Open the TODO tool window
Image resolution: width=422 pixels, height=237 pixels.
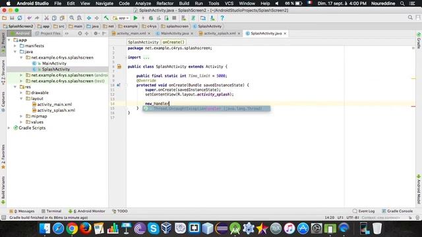coord(120,211)
